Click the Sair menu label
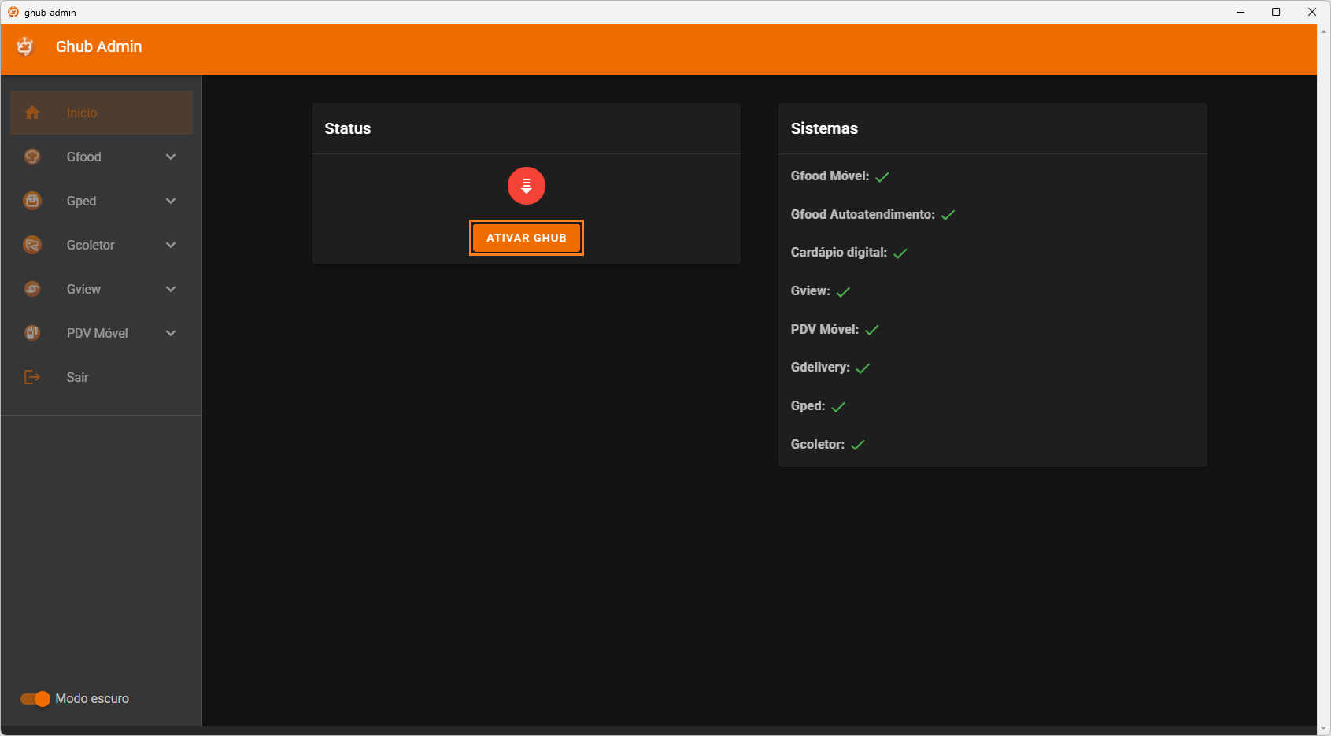Image resolution: width=1331 pixels, height=736 pixels. [78, 377]
